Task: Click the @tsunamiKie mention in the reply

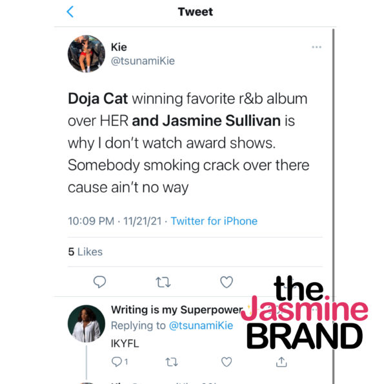Action: click(x=201, y=326)
